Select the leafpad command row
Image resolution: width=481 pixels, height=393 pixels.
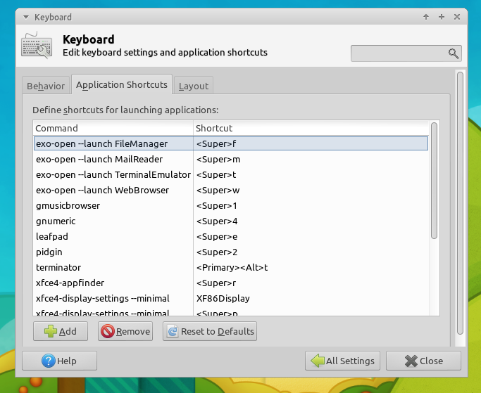(231, 236)
